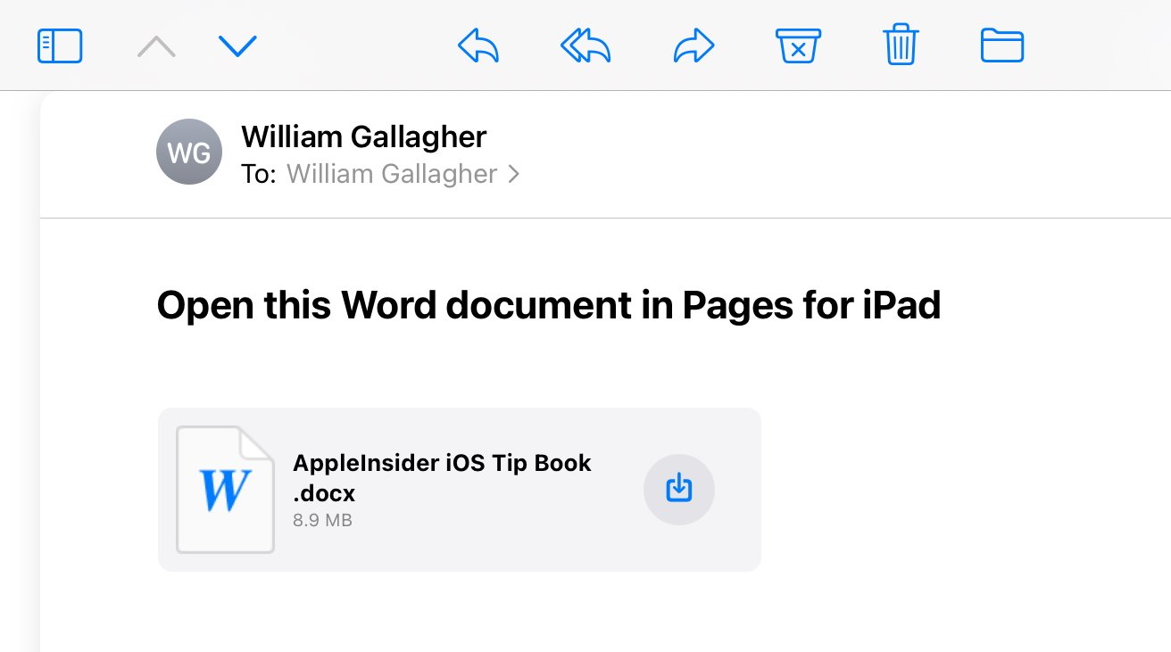Archive message using box-with-x icon
This screenshot has height=652, width=1171.
[x=799, y=45]
